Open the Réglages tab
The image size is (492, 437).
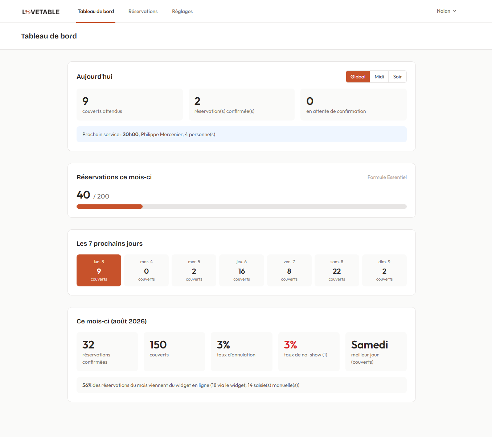(x=182, y=11)
